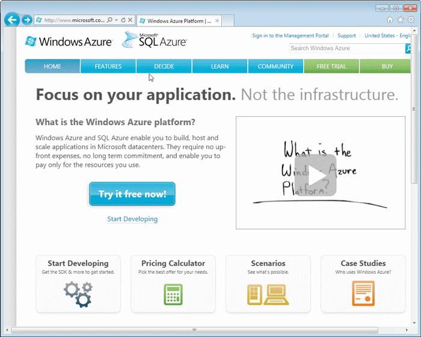
Task: Click the Scenarios devices icon
Action: 268,294
